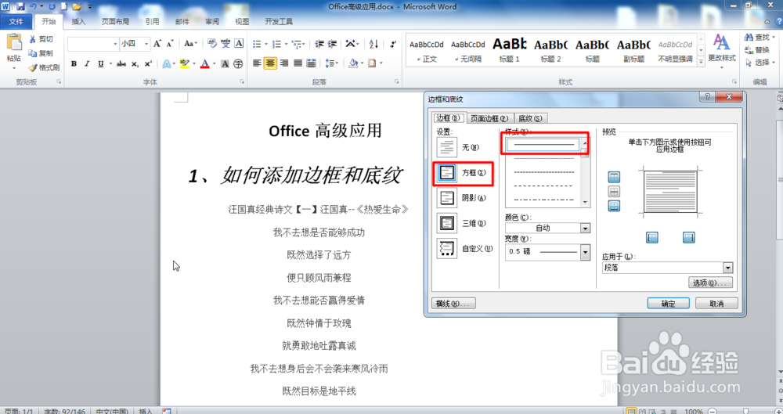Apply the yellow text highlight color
This screenshot has height=414, width=783.
[x=184, y=64]
